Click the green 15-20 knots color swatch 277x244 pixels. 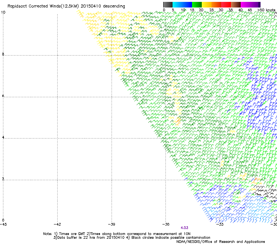197,5
